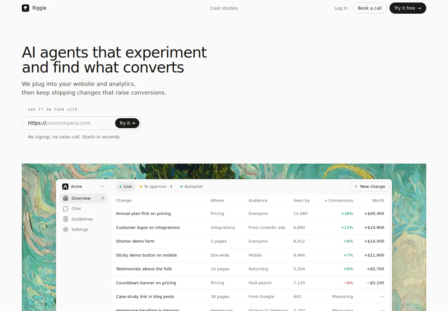The image size is (448, 311).
Task: Click the Acme workspace logo icon
Action: coord(65,187)
